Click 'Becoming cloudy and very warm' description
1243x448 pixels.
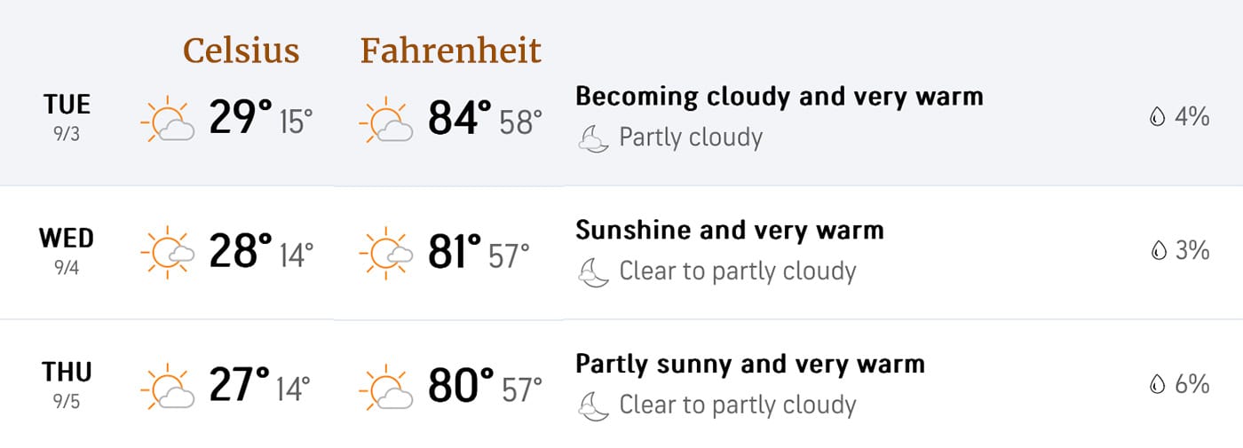tap(779, 96)
